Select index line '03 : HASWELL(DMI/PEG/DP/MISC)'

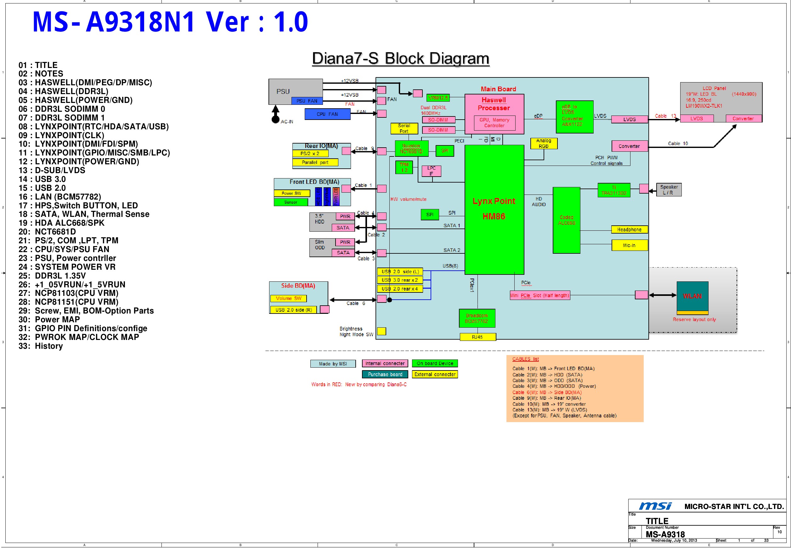click(x=85, y=82)
